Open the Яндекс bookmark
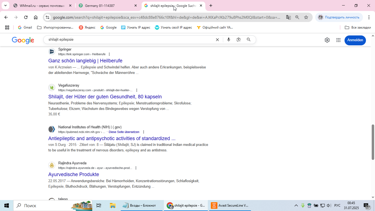Image resolution: width=375 pixels, height=211 pixels. pos(87,27)
